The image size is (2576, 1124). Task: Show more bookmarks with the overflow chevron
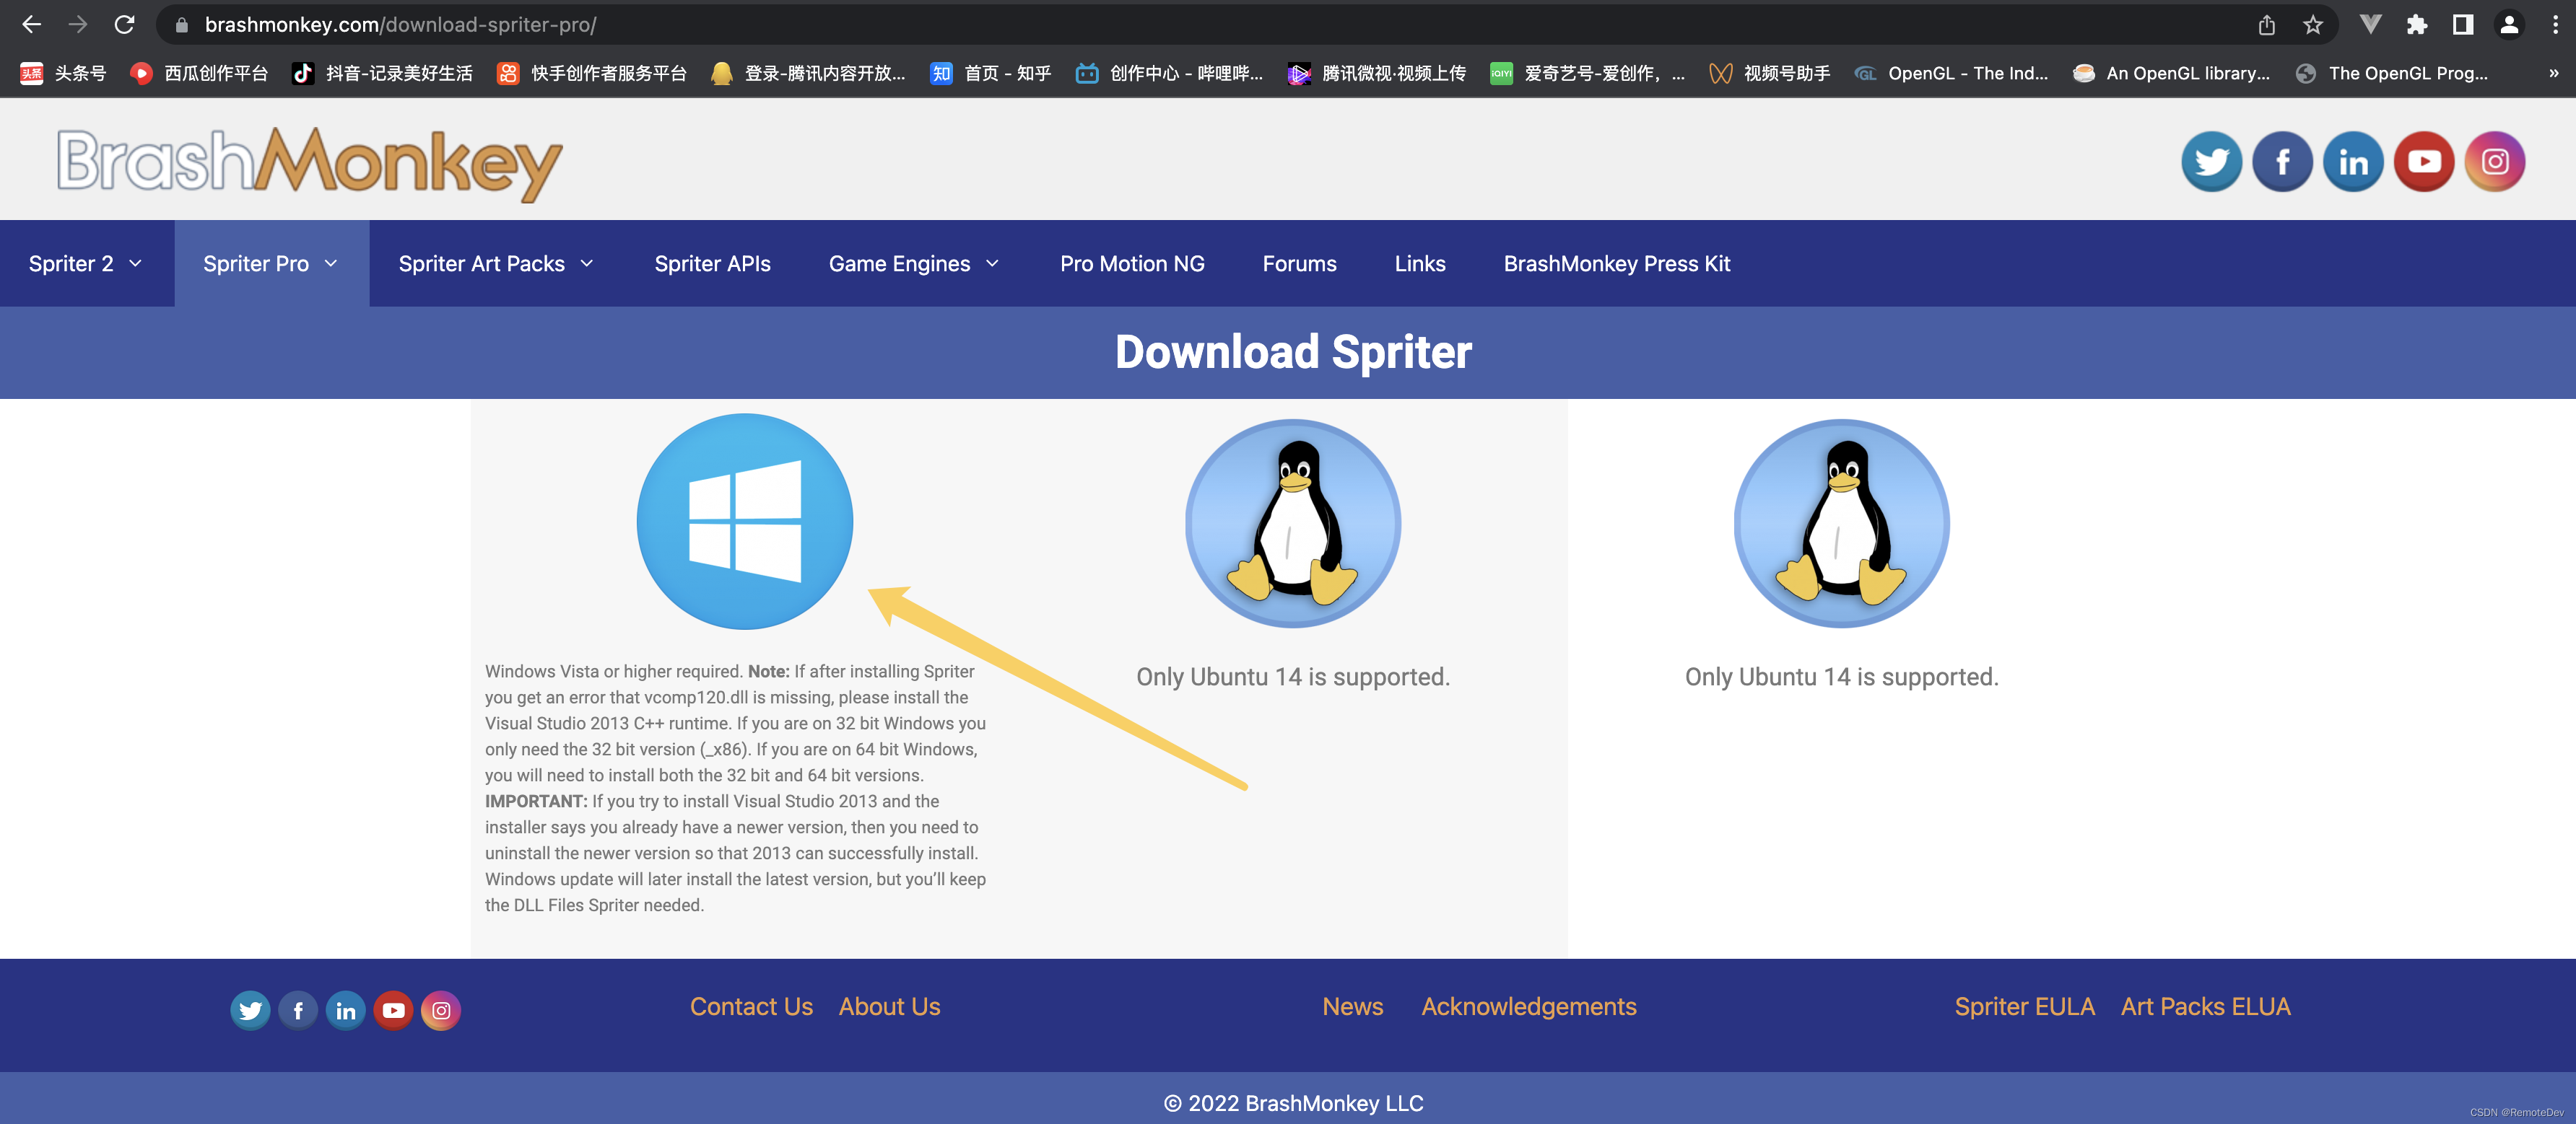pyautogui.click(x=2553, y=73)
